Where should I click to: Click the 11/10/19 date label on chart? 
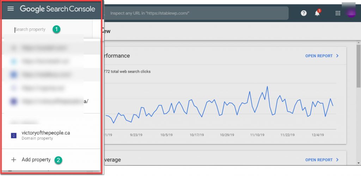pos(257,135)
